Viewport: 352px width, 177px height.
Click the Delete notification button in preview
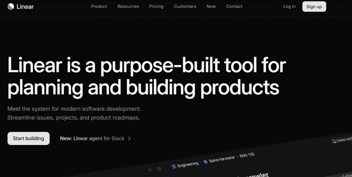pos(341,140)
